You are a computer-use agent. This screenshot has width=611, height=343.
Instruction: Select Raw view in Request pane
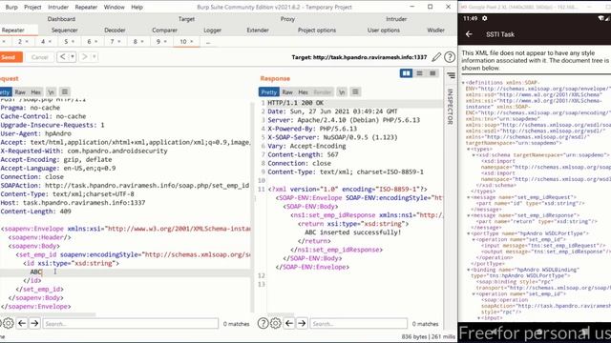(x=20, y=92)
